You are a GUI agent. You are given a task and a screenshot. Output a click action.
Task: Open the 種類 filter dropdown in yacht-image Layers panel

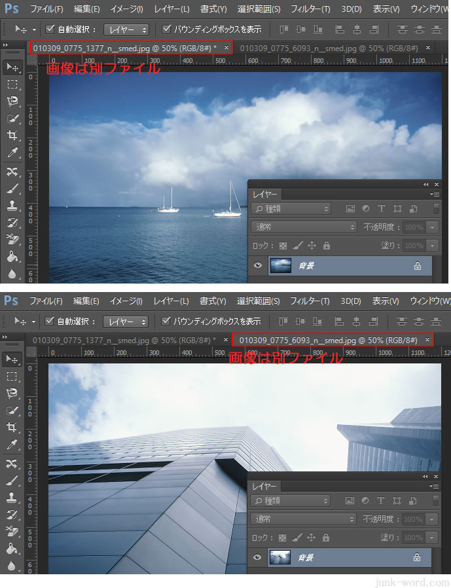(291, 209)
